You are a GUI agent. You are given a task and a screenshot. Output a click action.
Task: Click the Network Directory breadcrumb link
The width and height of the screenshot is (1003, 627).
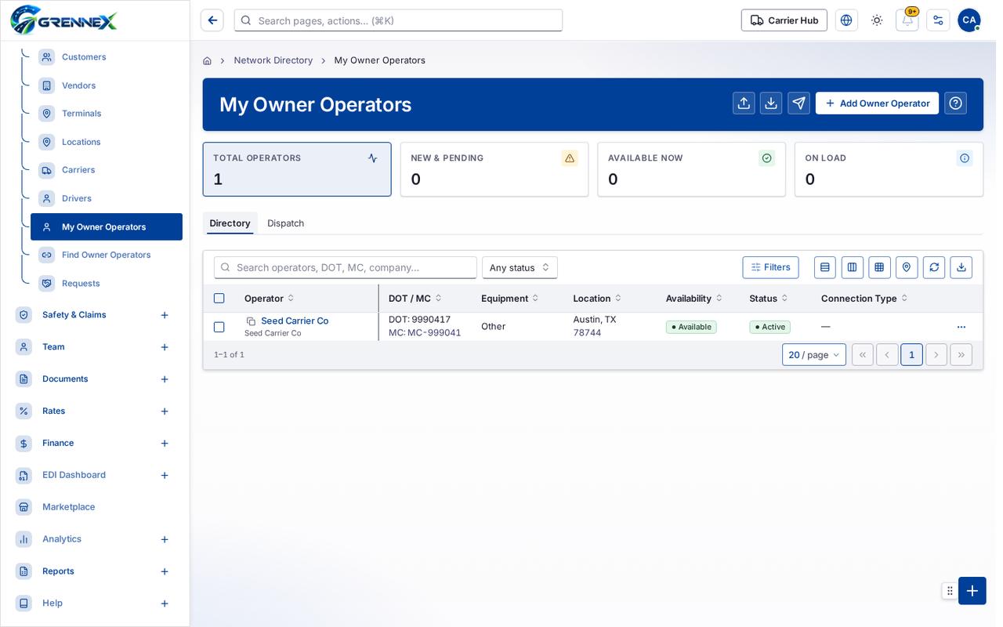click(x=273, y=60)
